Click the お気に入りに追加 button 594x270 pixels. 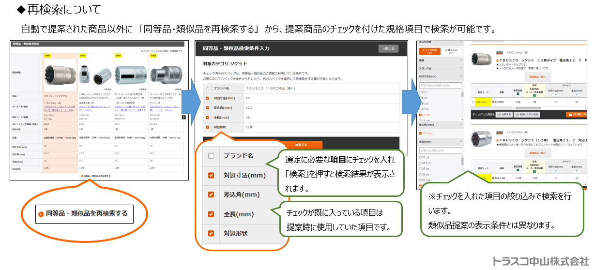click(x=527, y=114)
